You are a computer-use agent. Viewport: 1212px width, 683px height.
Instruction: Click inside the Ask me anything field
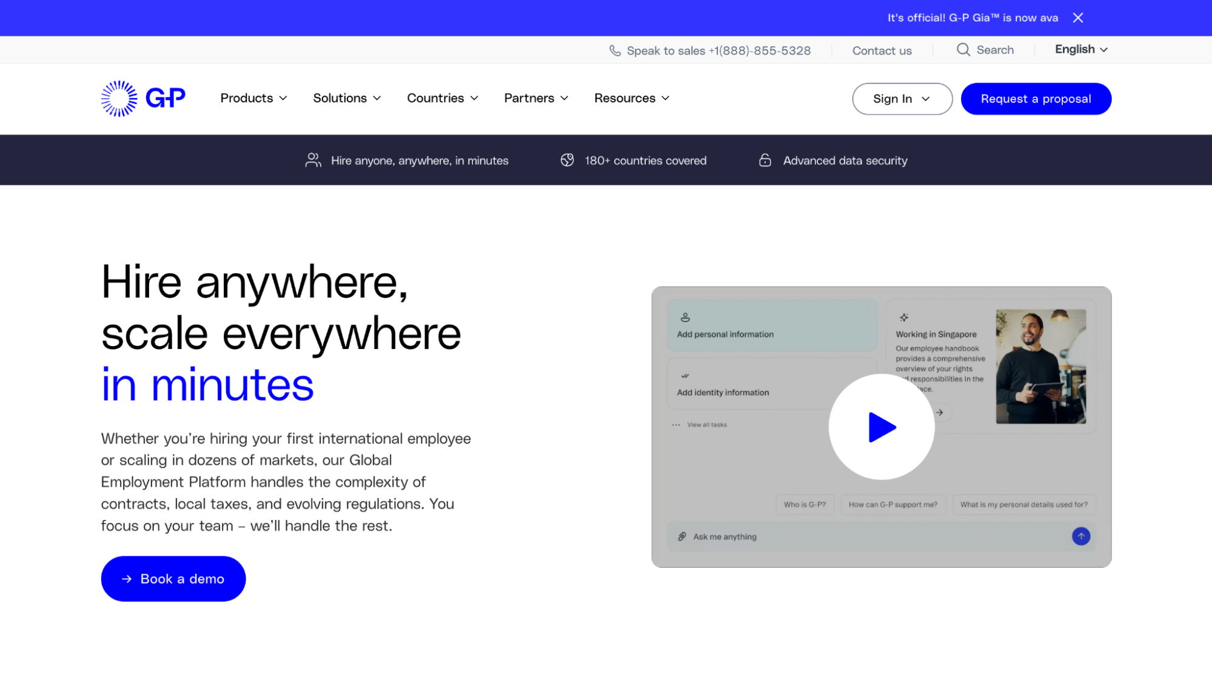coord(881,536)
